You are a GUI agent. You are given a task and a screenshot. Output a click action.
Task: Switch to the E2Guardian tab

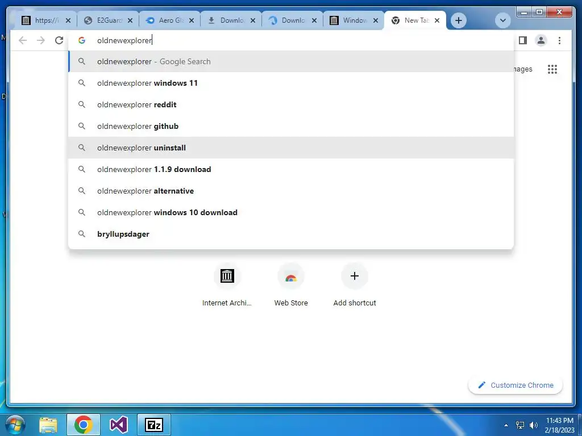pyautogui.click(x=109, y=20)
